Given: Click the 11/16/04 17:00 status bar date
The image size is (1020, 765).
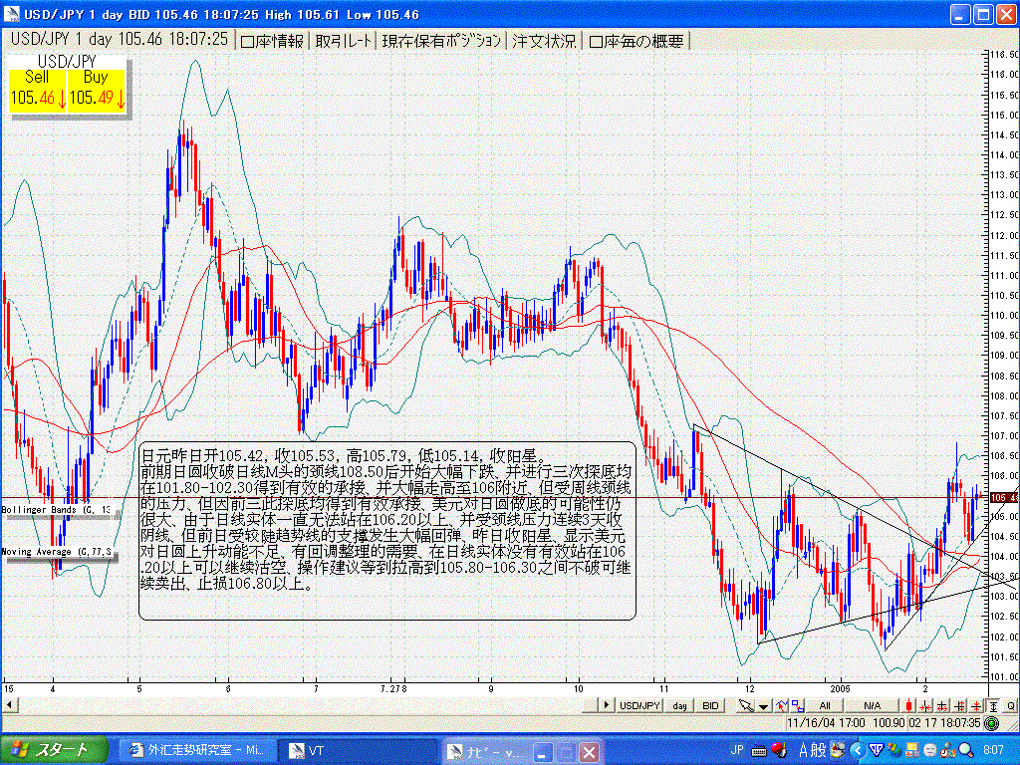Looking at the screenshot, I should pyautogui.click(x=826, y=723).
